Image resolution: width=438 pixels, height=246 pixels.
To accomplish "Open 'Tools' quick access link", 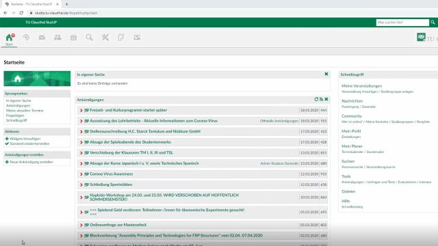I will click(x=346, y=176).
